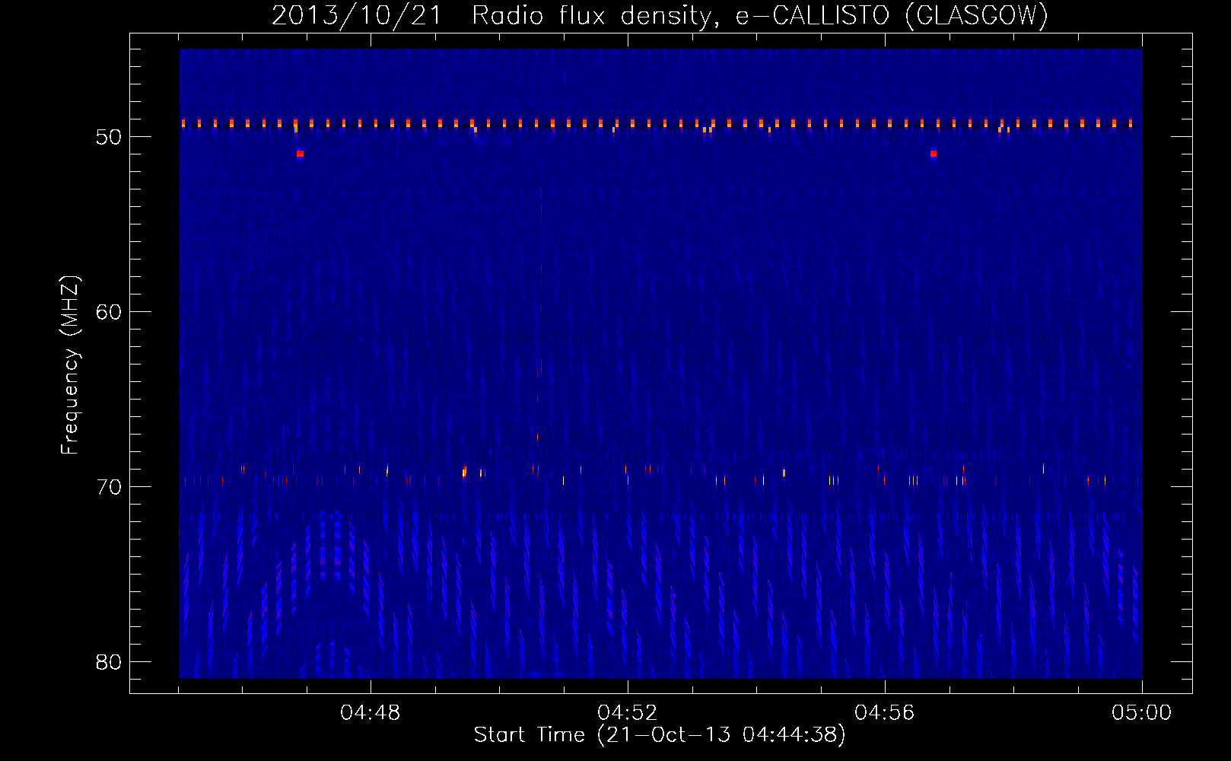Click the 'Frequency (MHZ)' axis label
The width and height of the screenshot is (1231, 761).
70,365
